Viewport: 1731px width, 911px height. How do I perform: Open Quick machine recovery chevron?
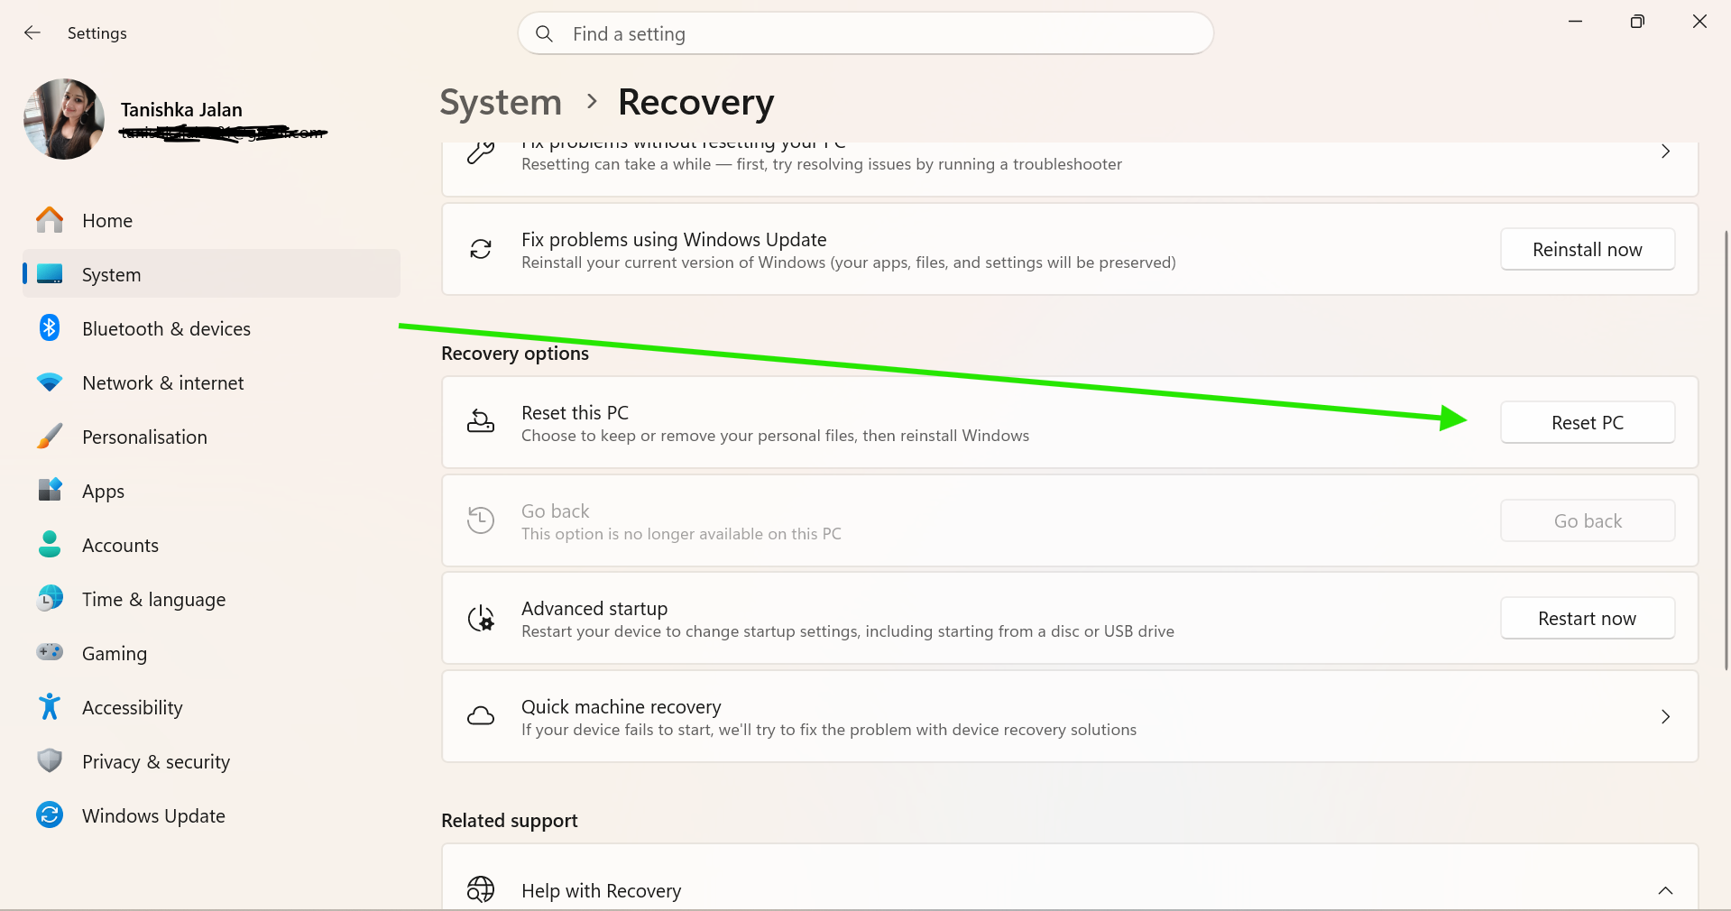1665,716
